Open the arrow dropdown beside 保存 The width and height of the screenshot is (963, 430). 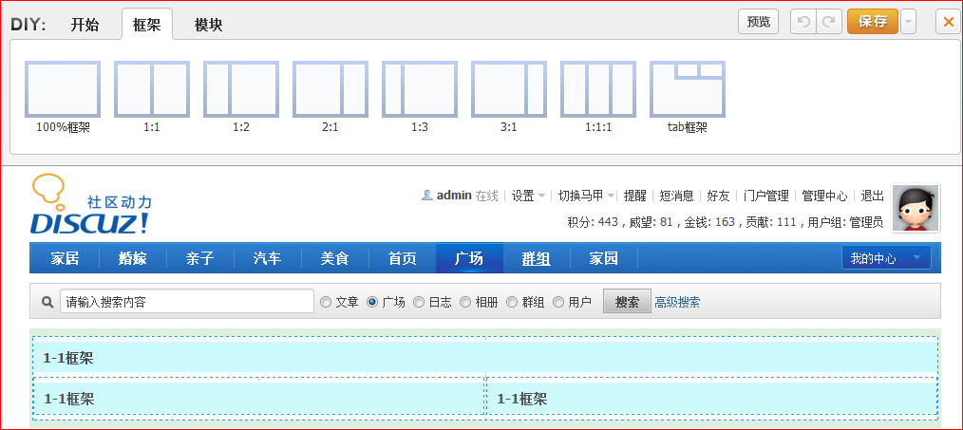[x=909, y=22]
